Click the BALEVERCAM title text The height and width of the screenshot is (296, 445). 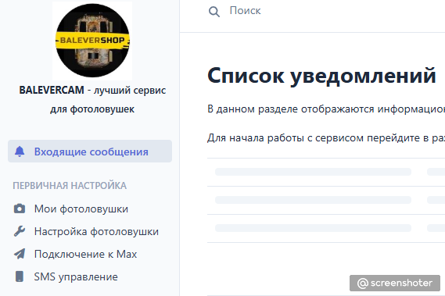52,90
